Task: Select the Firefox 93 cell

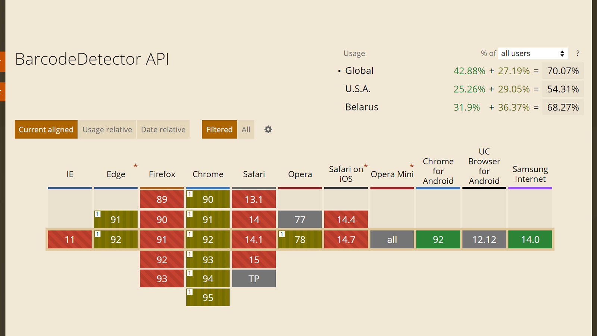Action: coord(162,279)
